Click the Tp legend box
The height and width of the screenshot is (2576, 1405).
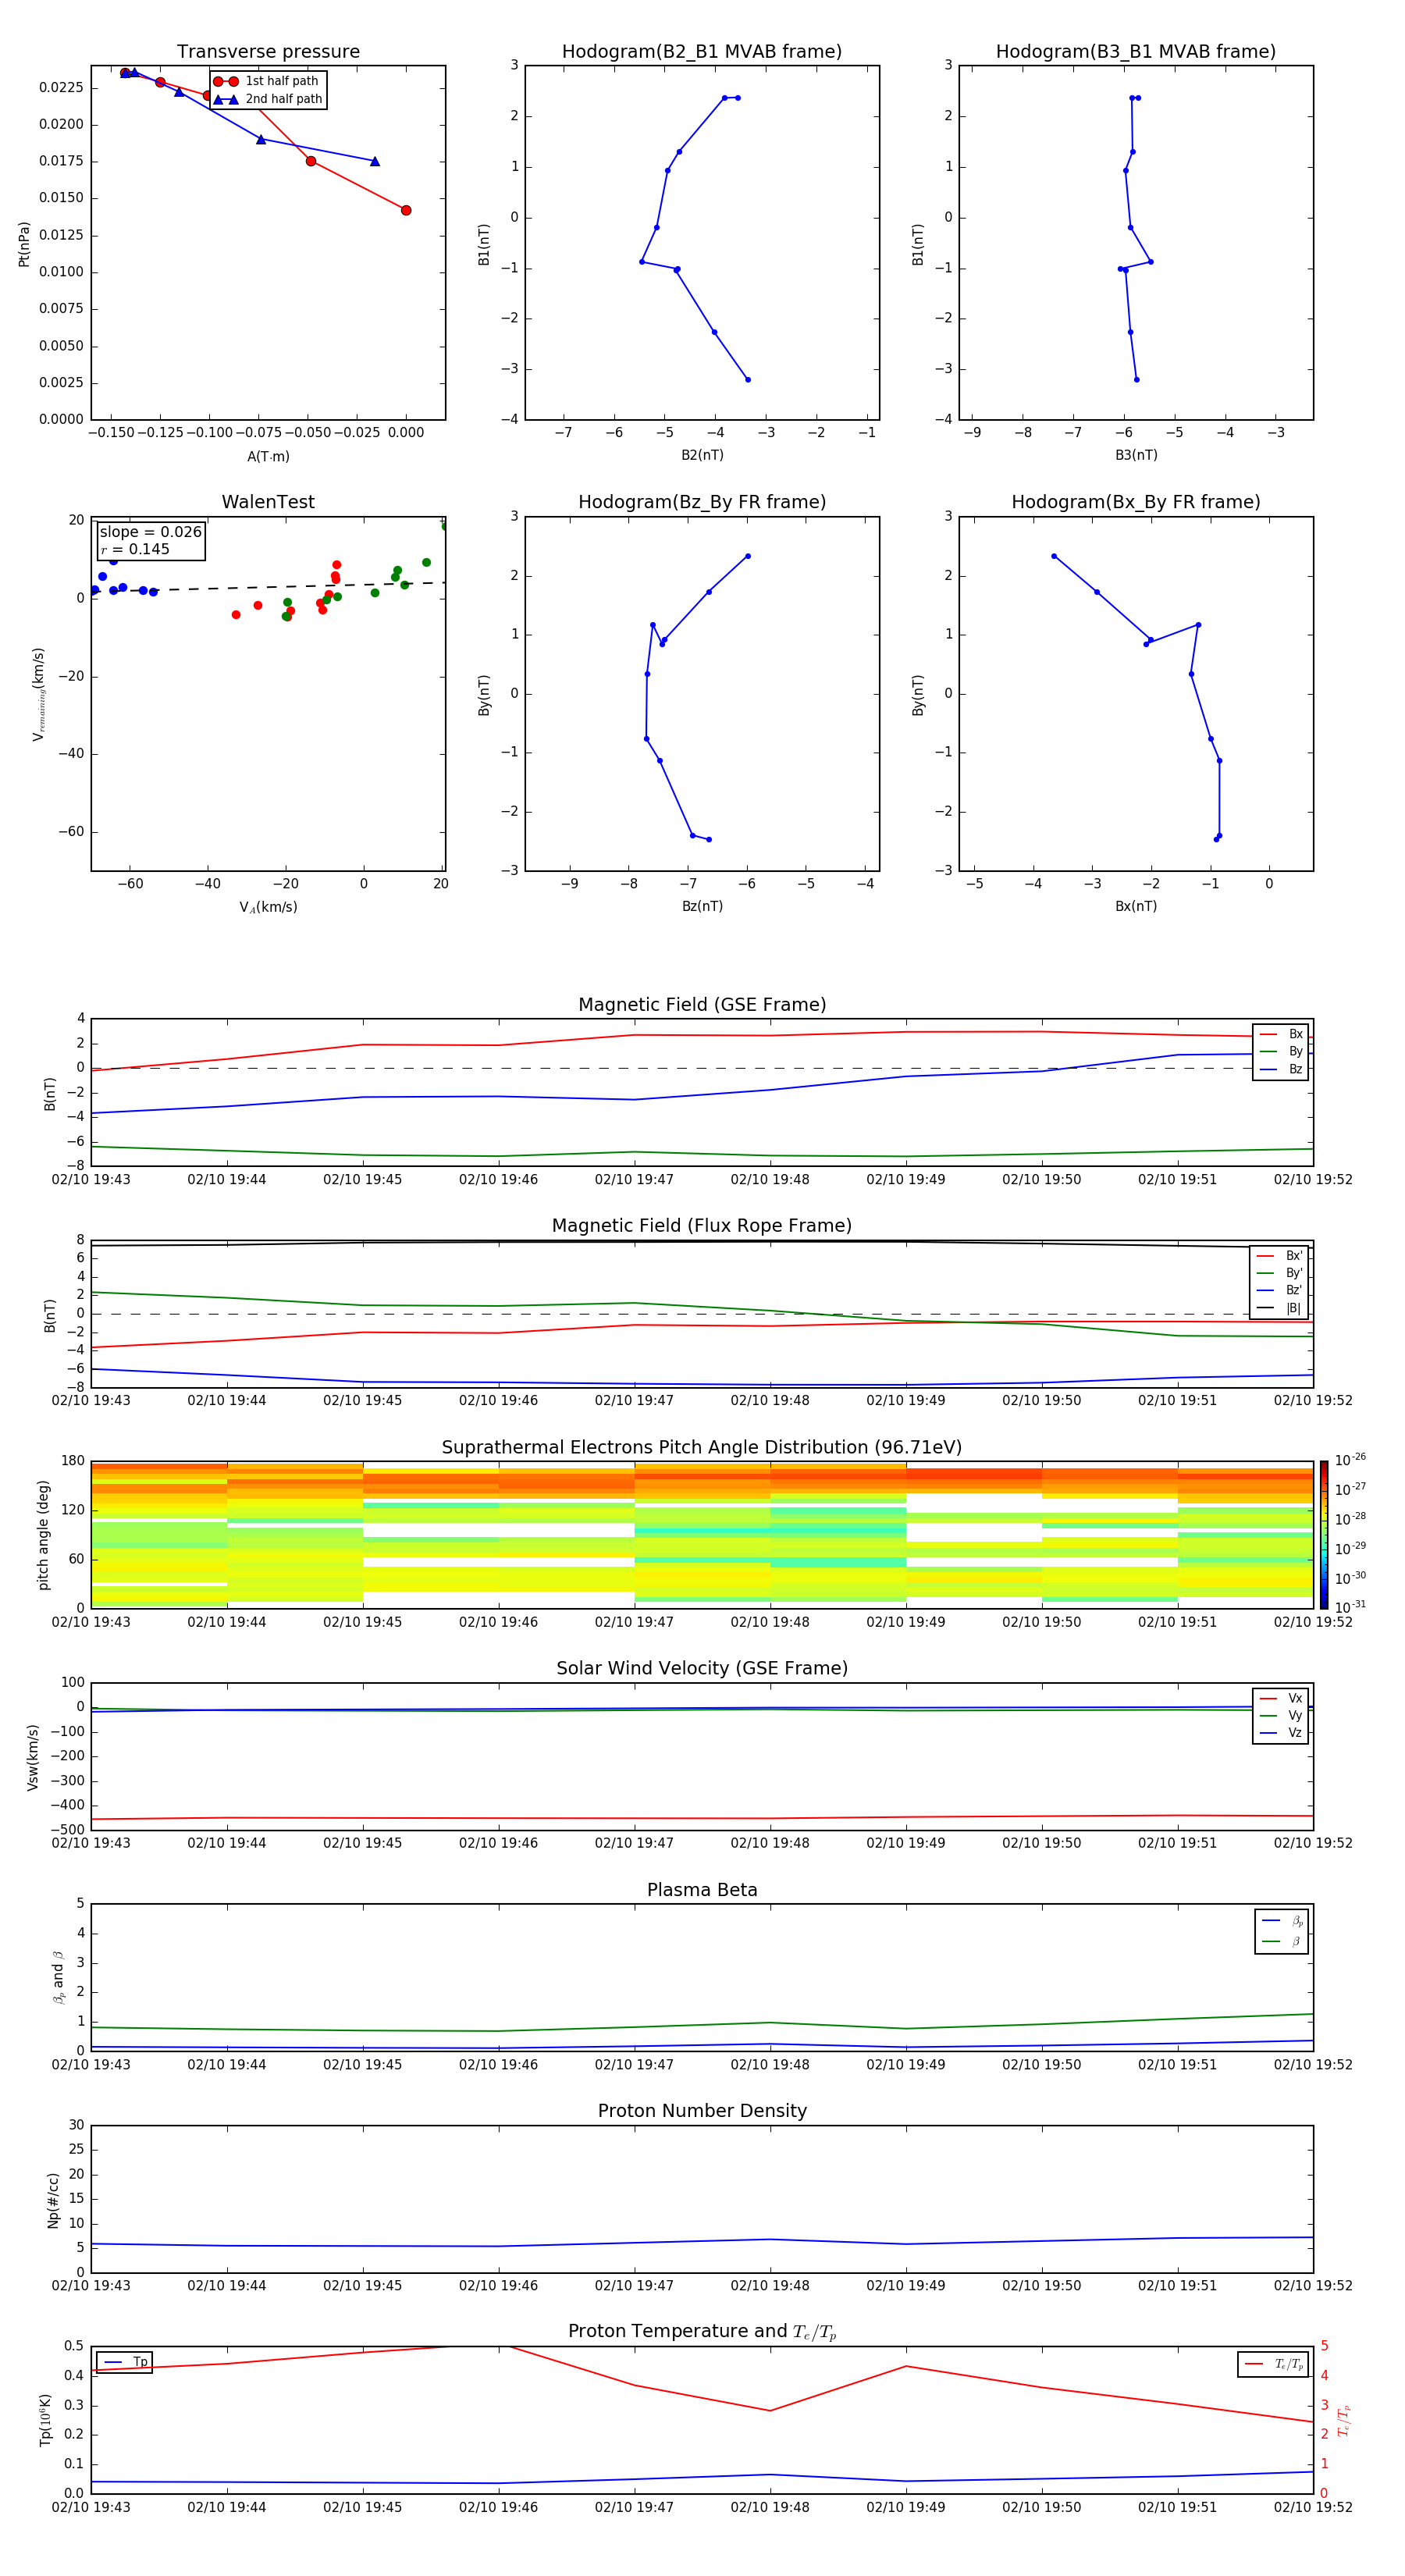coord(125,2362)
